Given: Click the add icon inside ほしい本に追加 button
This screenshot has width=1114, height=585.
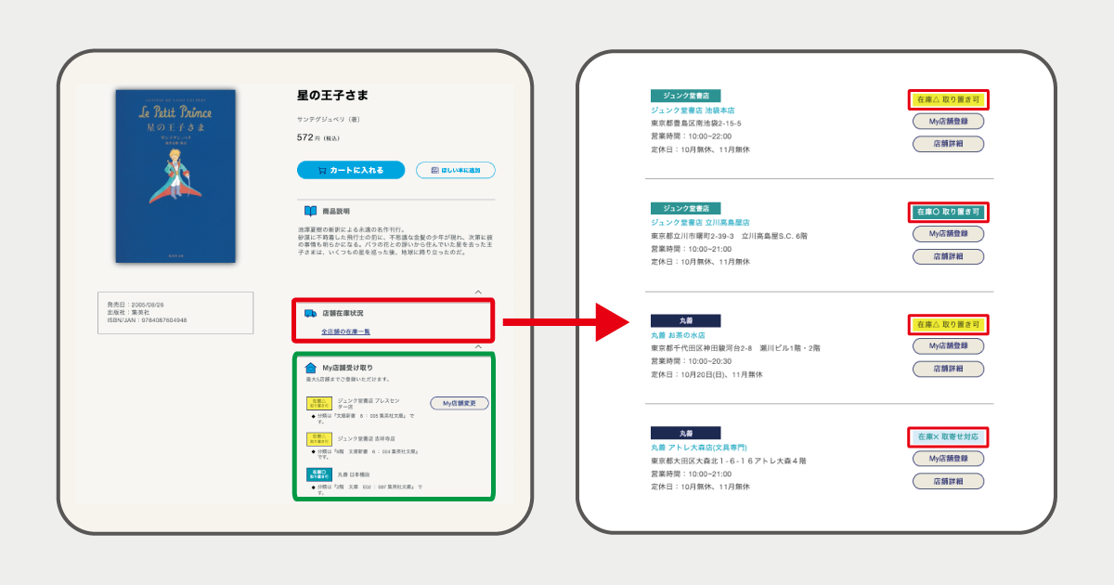Looking at the screenshot, I should coord(434,170).
